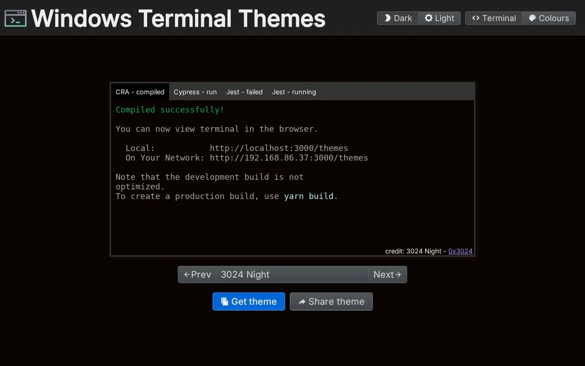Image resolution: width=585 pixels, height=366 pixels.
Task: Open the CRA - compiled tab
Action: point(140,92)
